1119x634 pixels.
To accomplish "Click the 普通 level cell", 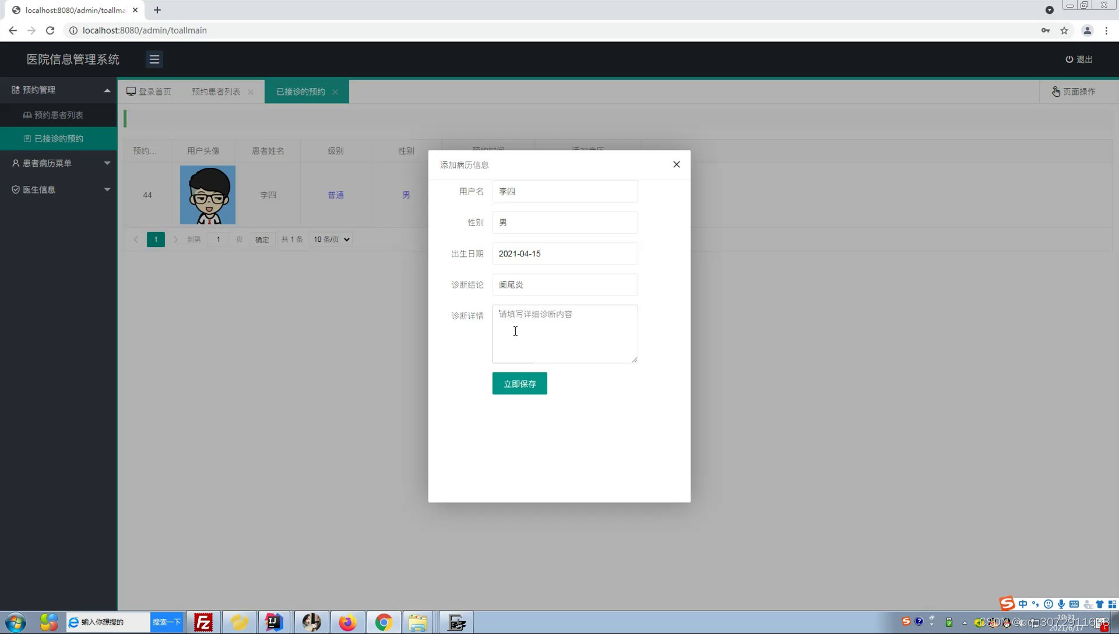I will [336, 195].
